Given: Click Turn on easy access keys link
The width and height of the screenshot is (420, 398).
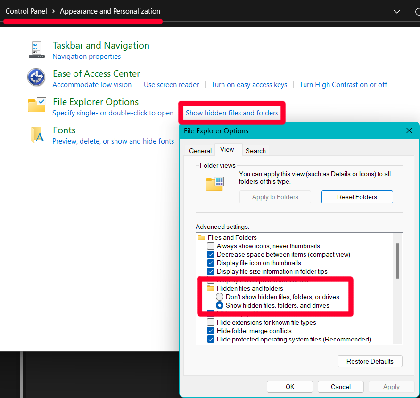Looking at the screenshot, I should [249, 85].
